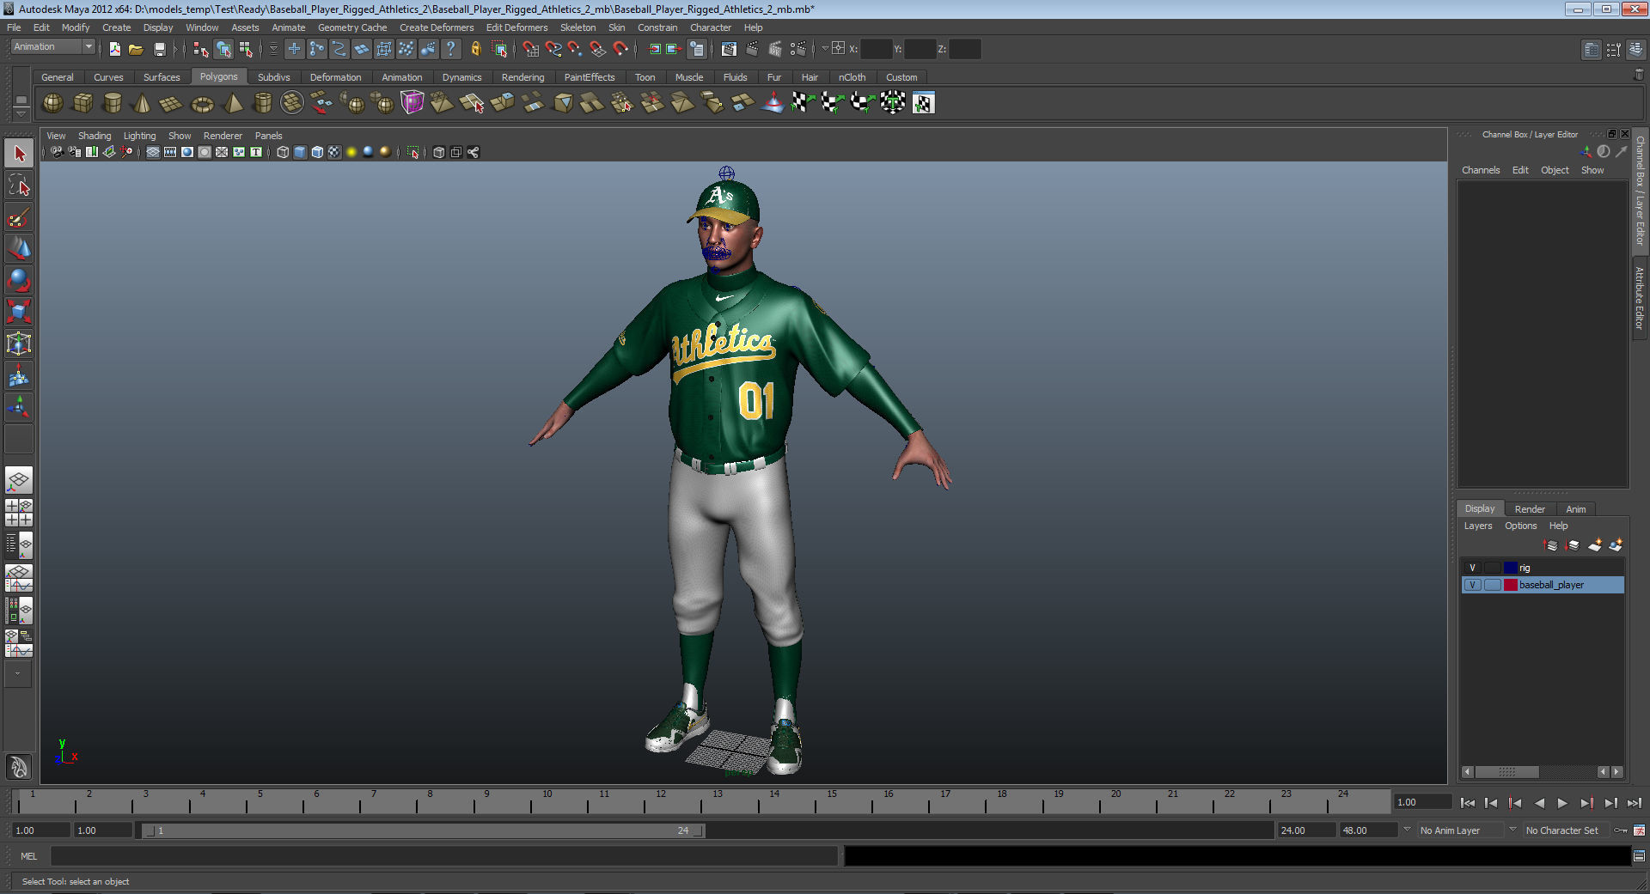Open the animation preferences icon
The image size is (1650, 894).
pos(1639,830)
